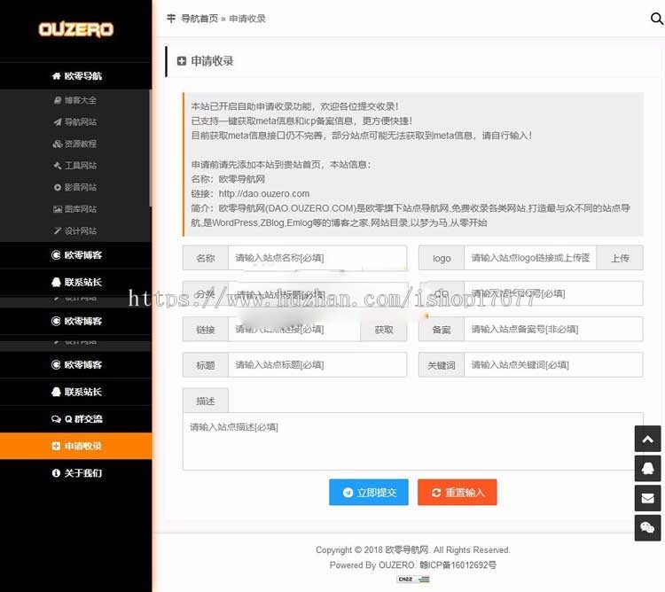Open the OUZERO footer link
The height and width of the screenshot is (592, 665).
coord(396,565)
